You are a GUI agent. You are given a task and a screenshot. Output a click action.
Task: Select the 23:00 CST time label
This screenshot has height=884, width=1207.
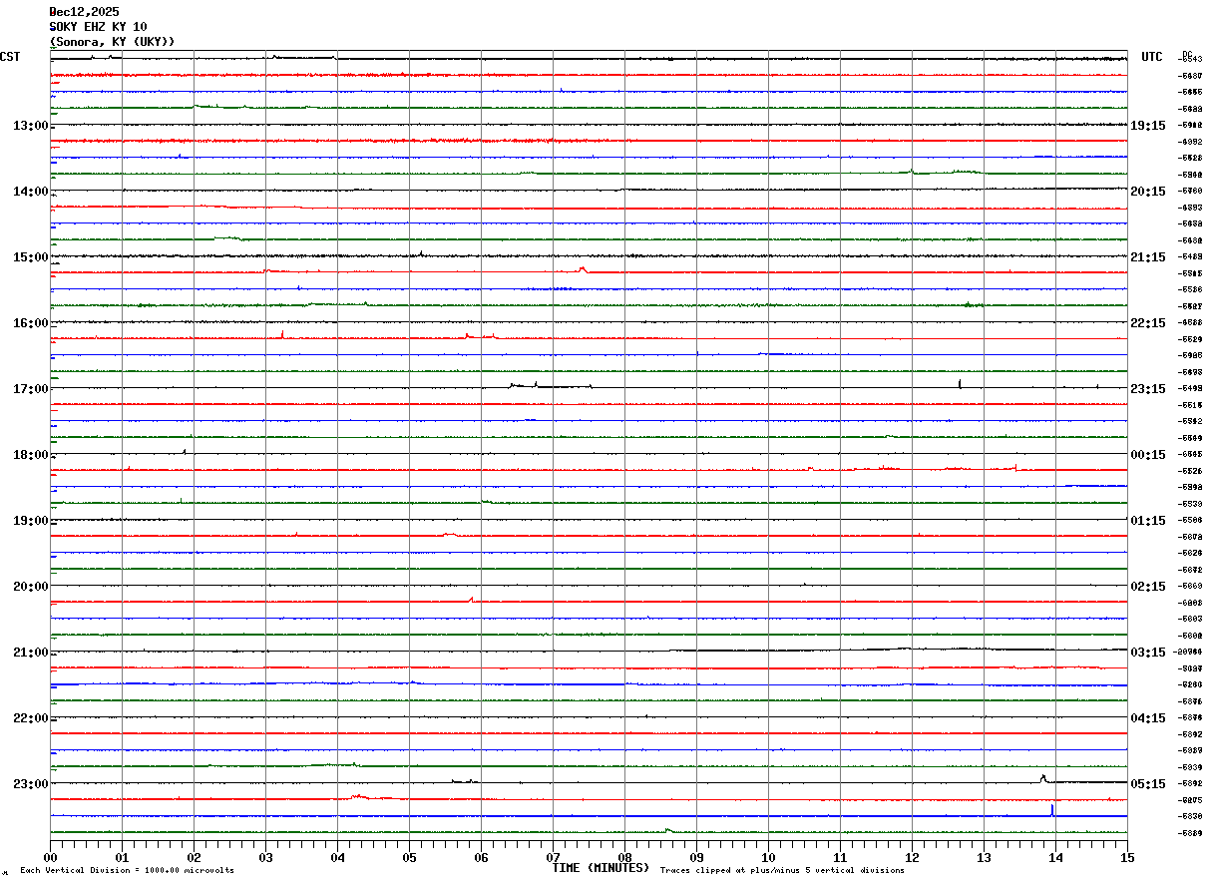[31, 784]
